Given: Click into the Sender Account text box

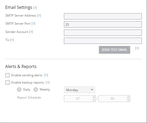Looking at the screenshot, I should 103,33.
